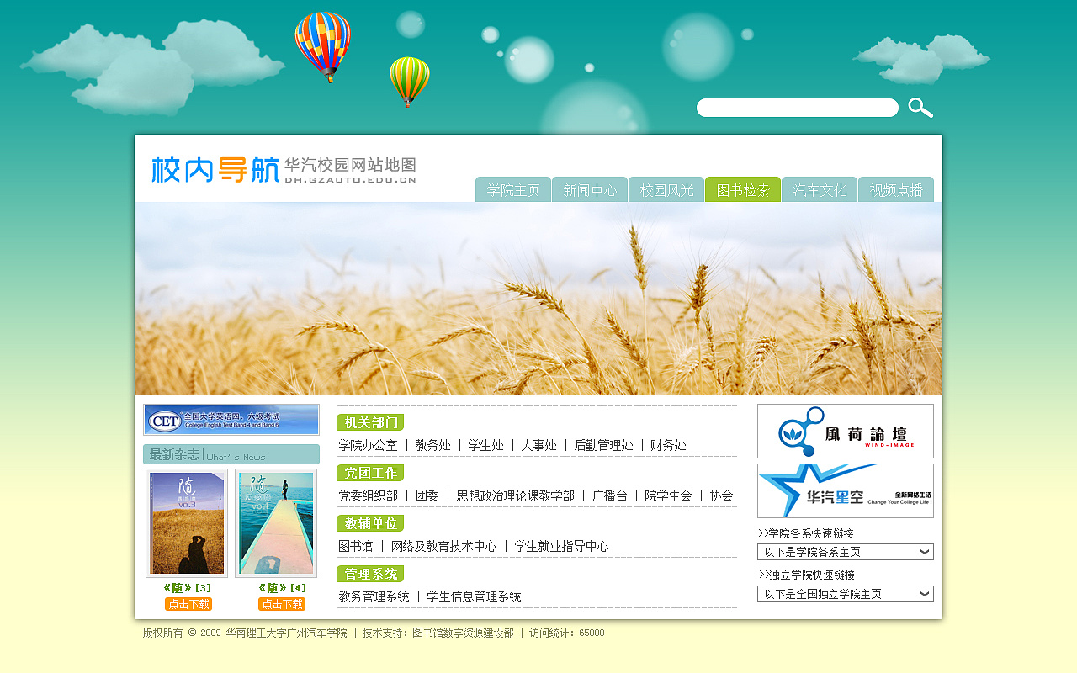Image resolution: width=1077 pixels, height=673 pixels.
Task: Open magazine 《随》 vol.4 cover
Action: 276,523
